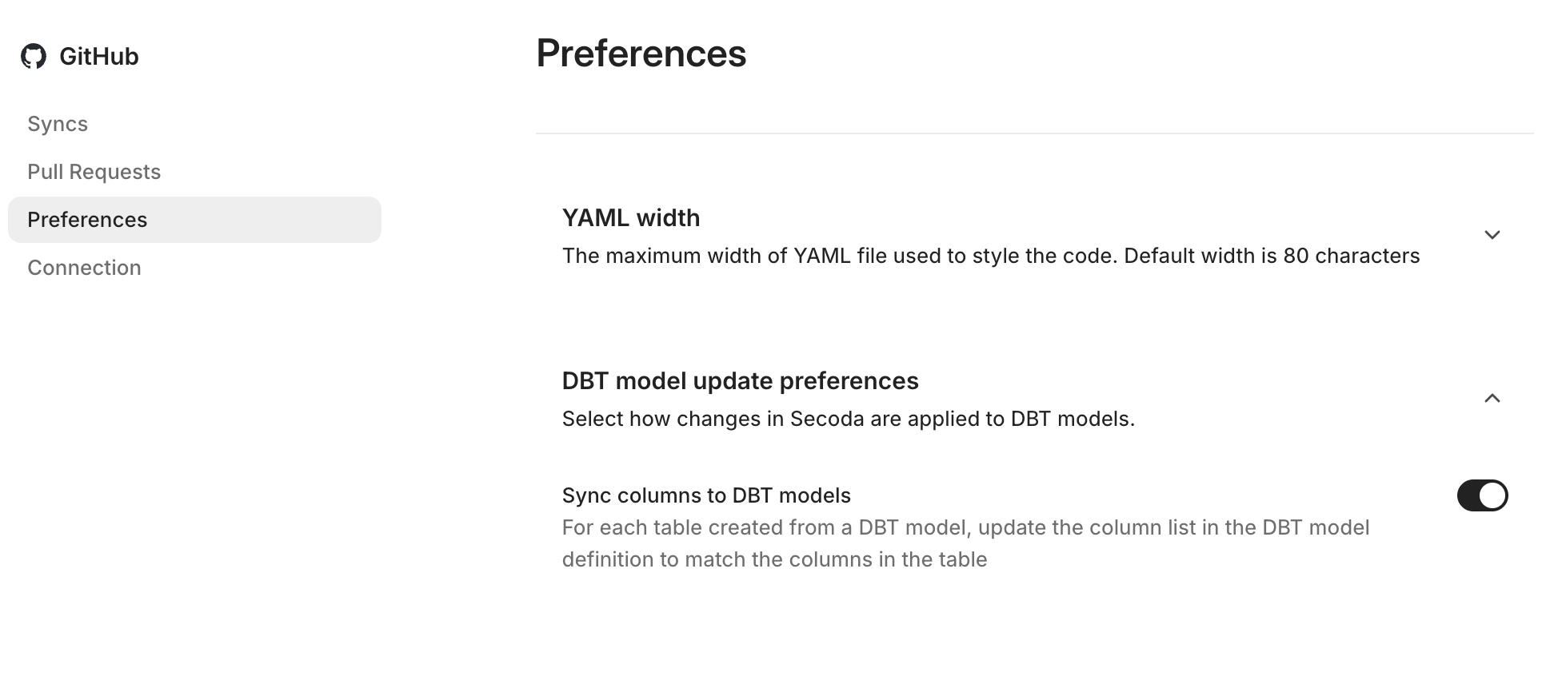Select Preferences in the left sidebar
This screenshot has width=1566, height=692.
coord(87,220)
